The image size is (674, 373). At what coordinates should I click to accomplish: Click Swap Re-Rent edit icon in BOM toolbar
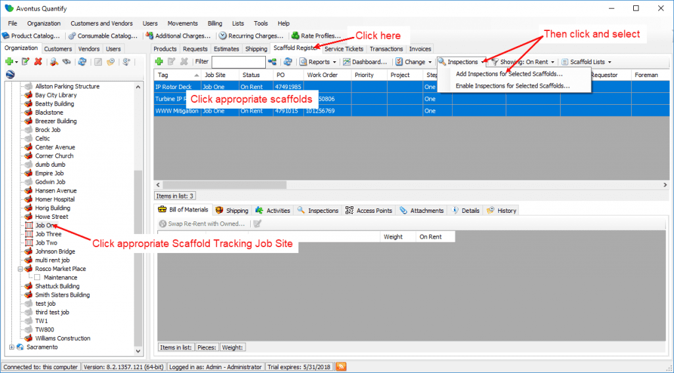point(257,223)
